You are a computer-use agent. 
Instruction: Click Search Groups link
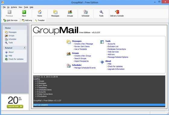tap(80, 59)
